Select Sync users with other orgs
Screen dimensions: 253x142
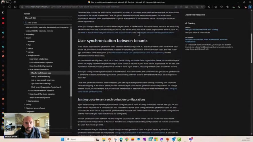point(41,83)
